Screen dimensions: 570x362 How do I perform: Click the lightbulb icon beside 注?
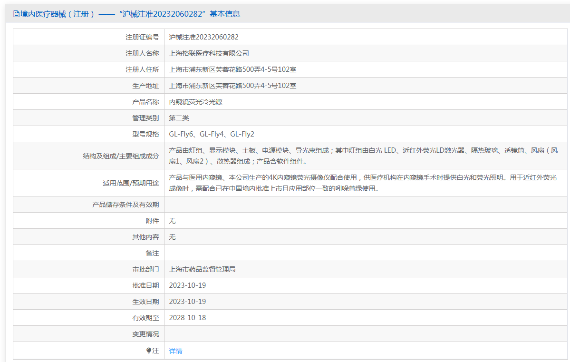149,351
